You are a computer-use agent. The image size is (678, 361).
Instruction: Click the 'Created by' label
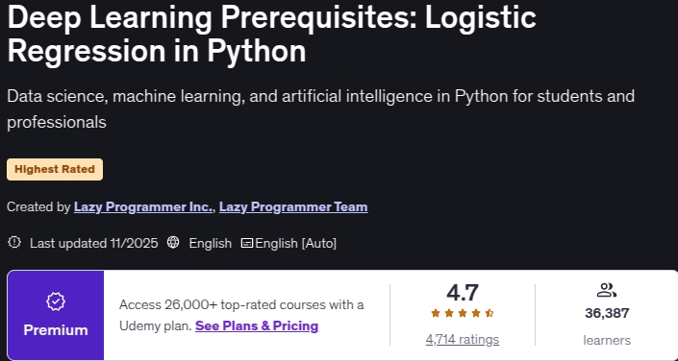pos(38,207)
